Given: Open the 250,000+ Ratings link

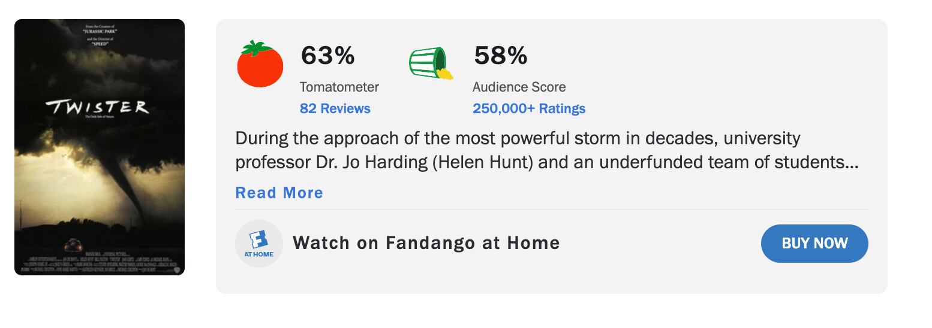Looking at the screenshot, I should (x=528, y=108).
